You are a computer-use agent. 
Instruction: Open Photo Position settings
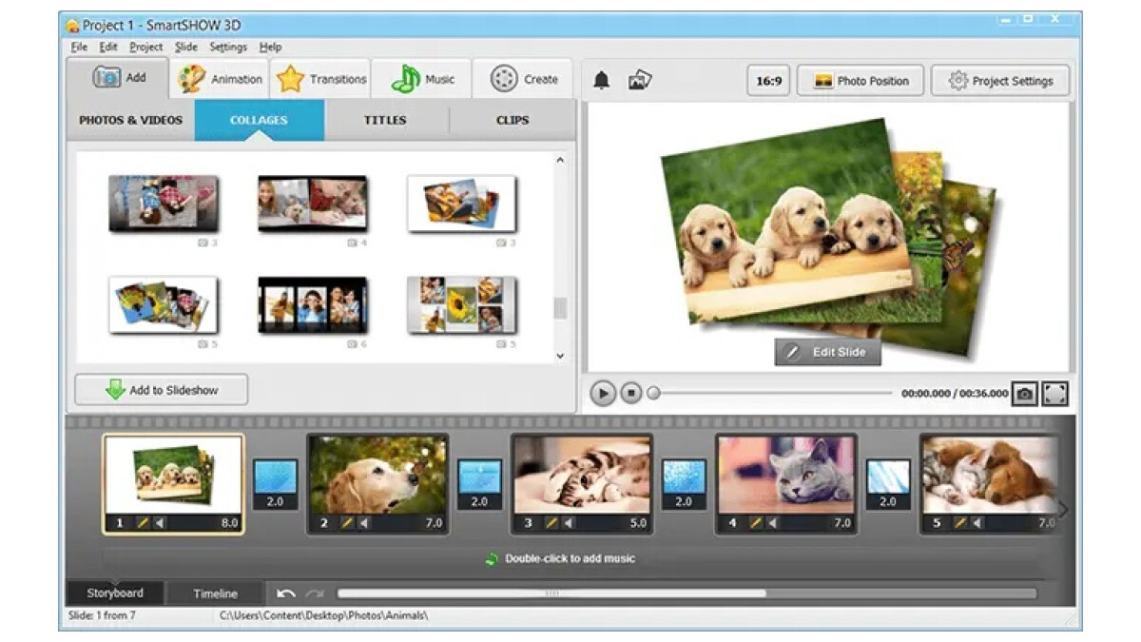click(x=861, y=81)
